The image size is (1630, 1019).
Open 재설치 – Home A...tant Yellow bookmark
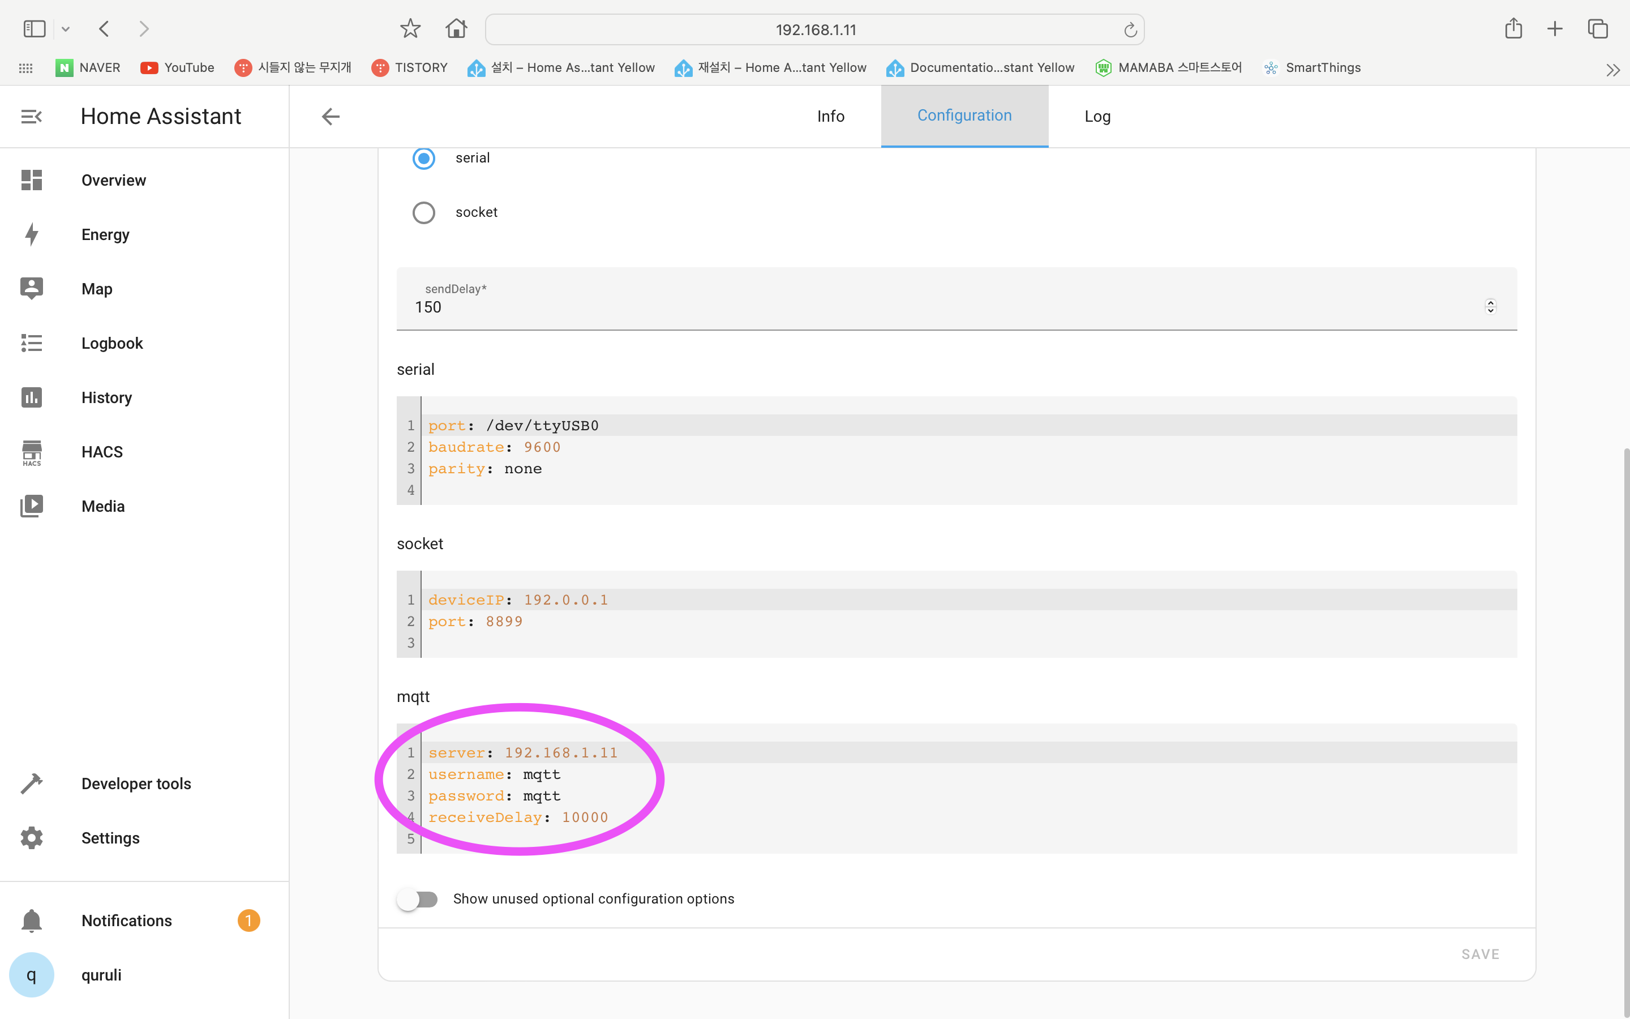pos(770,67)
